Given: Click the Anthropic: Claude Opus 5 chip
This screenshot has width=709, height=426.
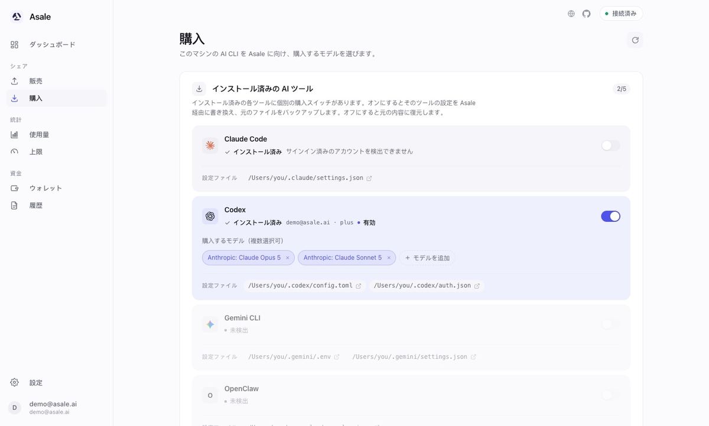Looking at the screenshot, I should click(x=248, y=258).
